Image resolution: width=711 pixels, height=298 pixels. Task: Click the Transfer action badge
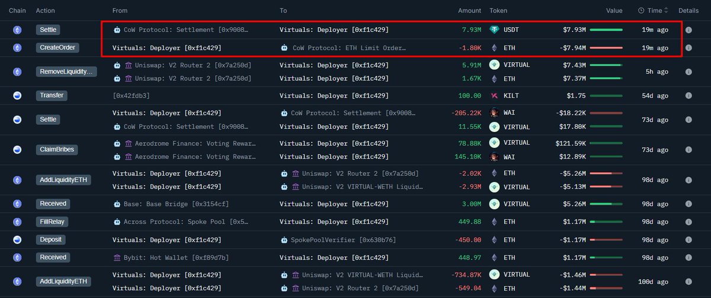pyautogui.click(x=52, y=95)
